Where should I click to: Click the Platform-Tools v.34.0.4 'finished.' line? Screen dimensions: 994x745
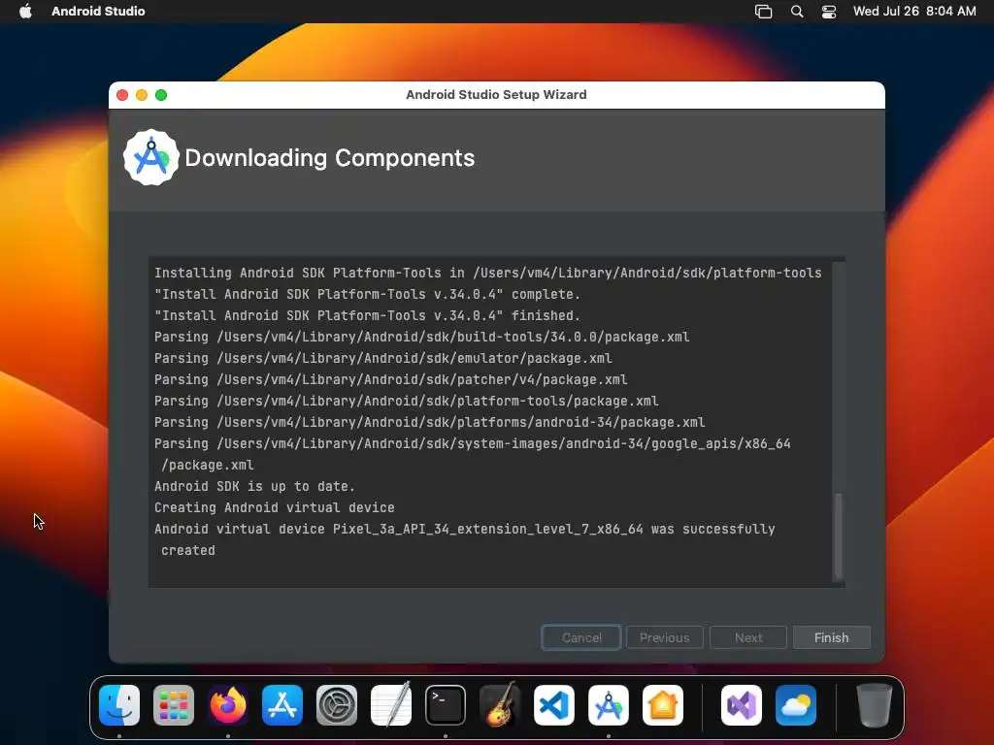[367, 315]
